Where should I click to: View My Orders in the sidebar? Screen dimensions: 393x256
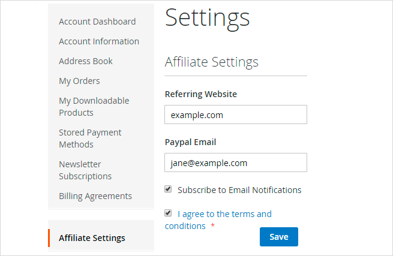(79, 81)
